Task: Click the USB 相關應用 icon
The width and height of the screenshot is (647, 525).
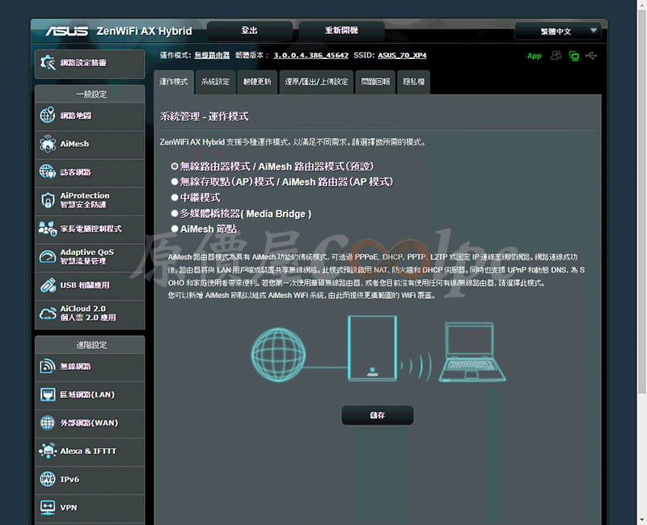Action: coord(48,285)
